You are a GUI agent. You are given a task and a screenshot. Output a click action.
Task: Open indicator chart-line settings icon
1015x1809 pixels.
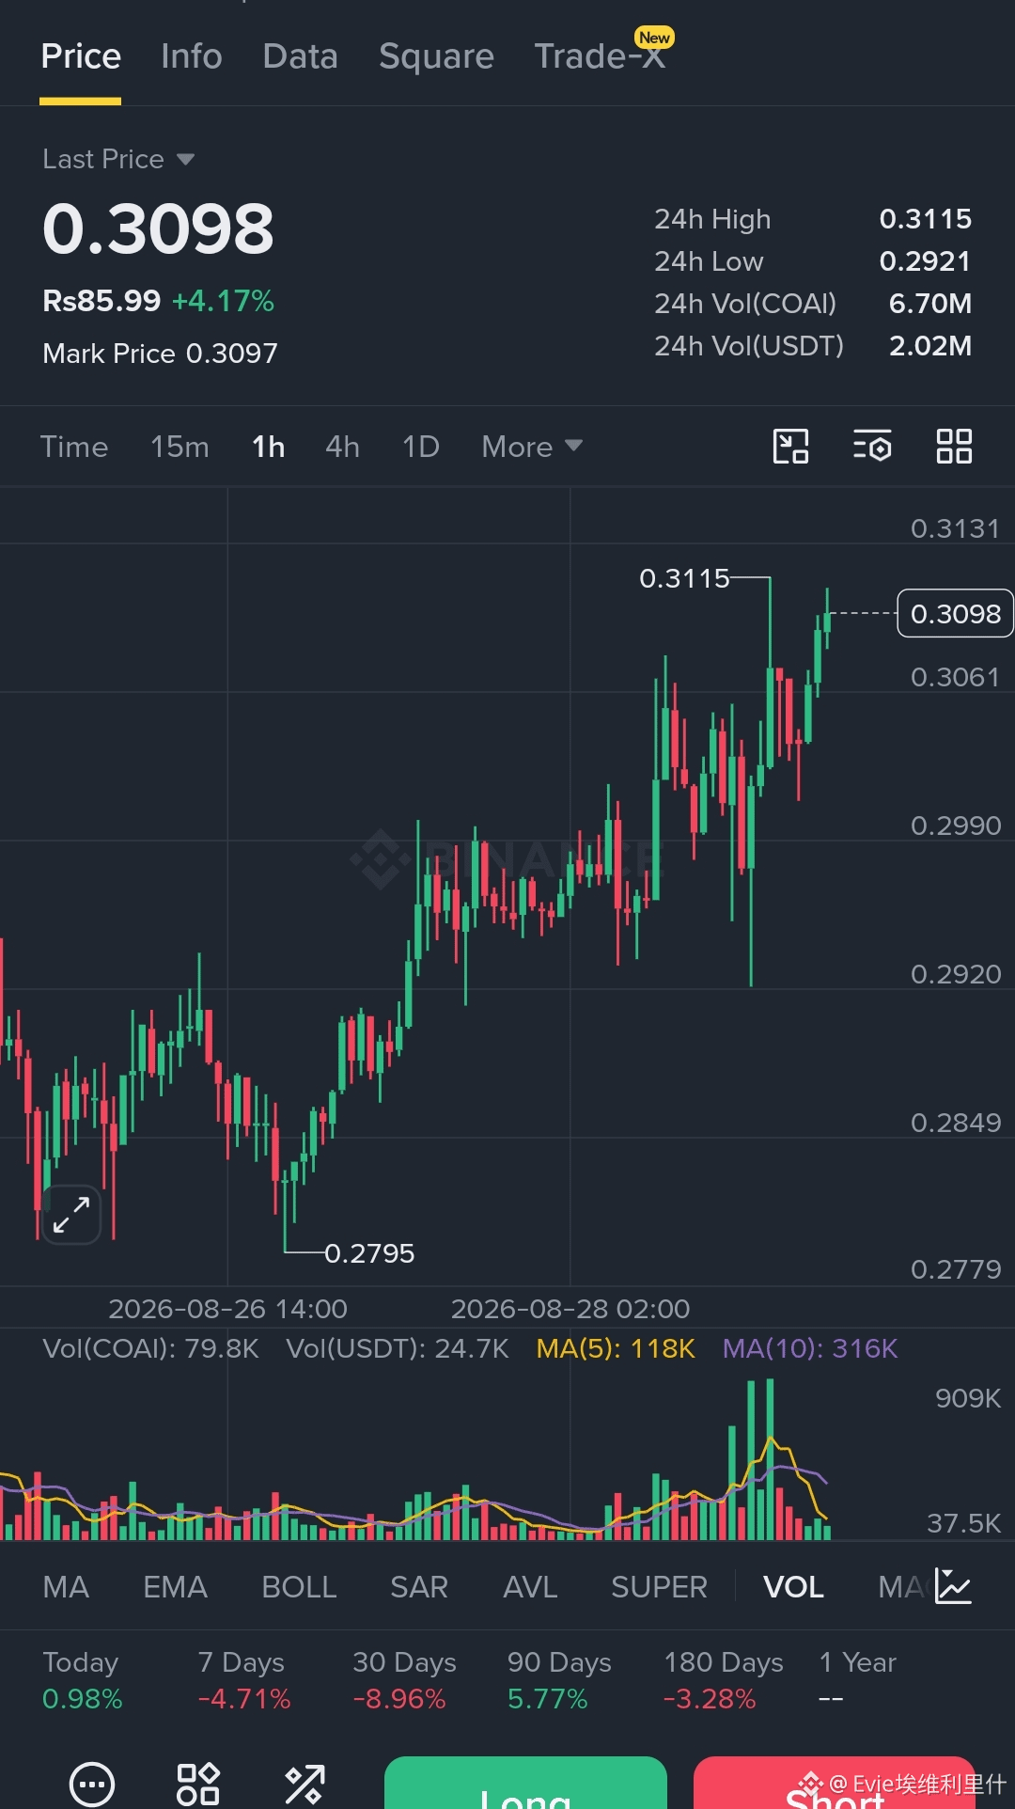[954, 1586]
